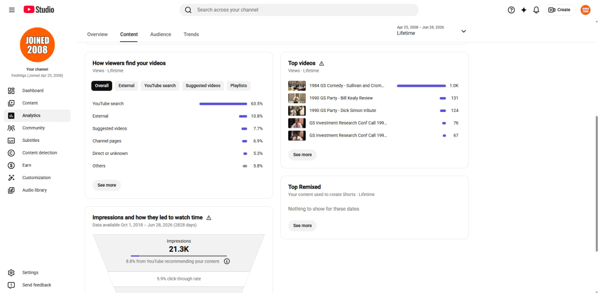Open the Audience analytics tab
598x293 pixels.
pyautogui.click(x=161, y=35)
